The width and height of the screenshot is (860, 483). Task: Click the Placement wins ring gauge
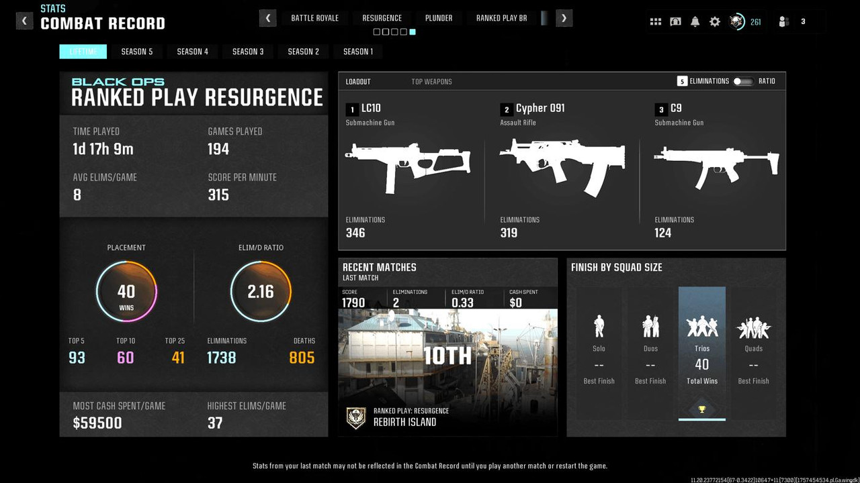click(126, 292)
